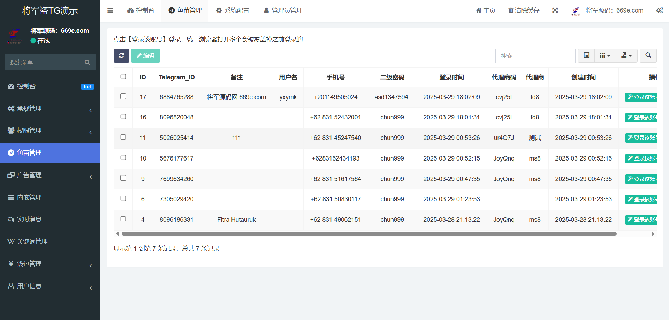Tick the checkbox for row ID 4

pos(123,219)
